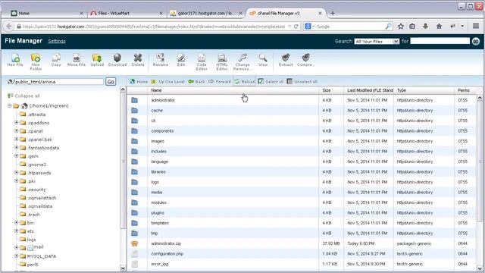Screen dimensions: 485x273
Task: Switch to the Home browser tab
Action: [x=46, y=14]
